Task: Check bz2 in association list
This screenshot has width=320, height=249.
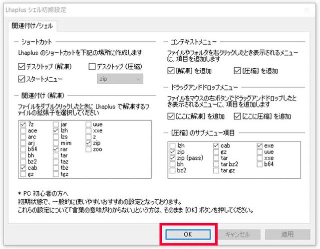Action: pos(23,161)
